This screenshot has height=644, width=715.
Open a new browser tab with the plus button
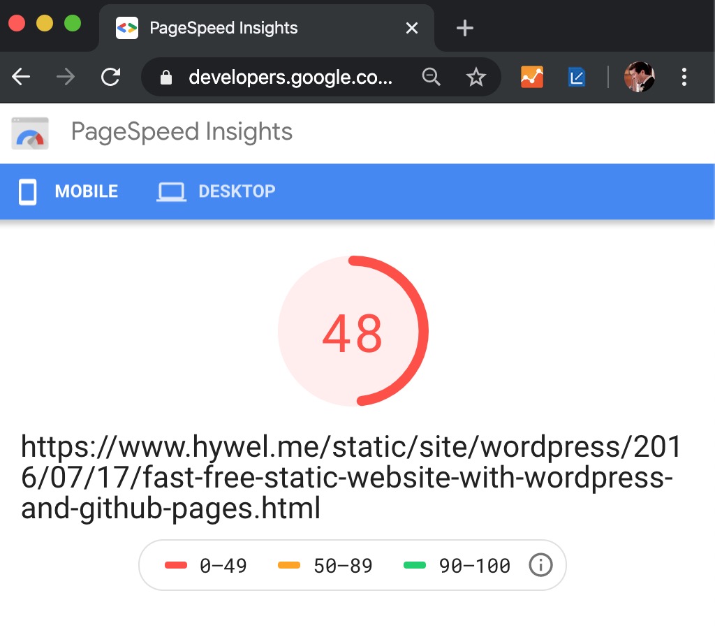pos(464,28)
